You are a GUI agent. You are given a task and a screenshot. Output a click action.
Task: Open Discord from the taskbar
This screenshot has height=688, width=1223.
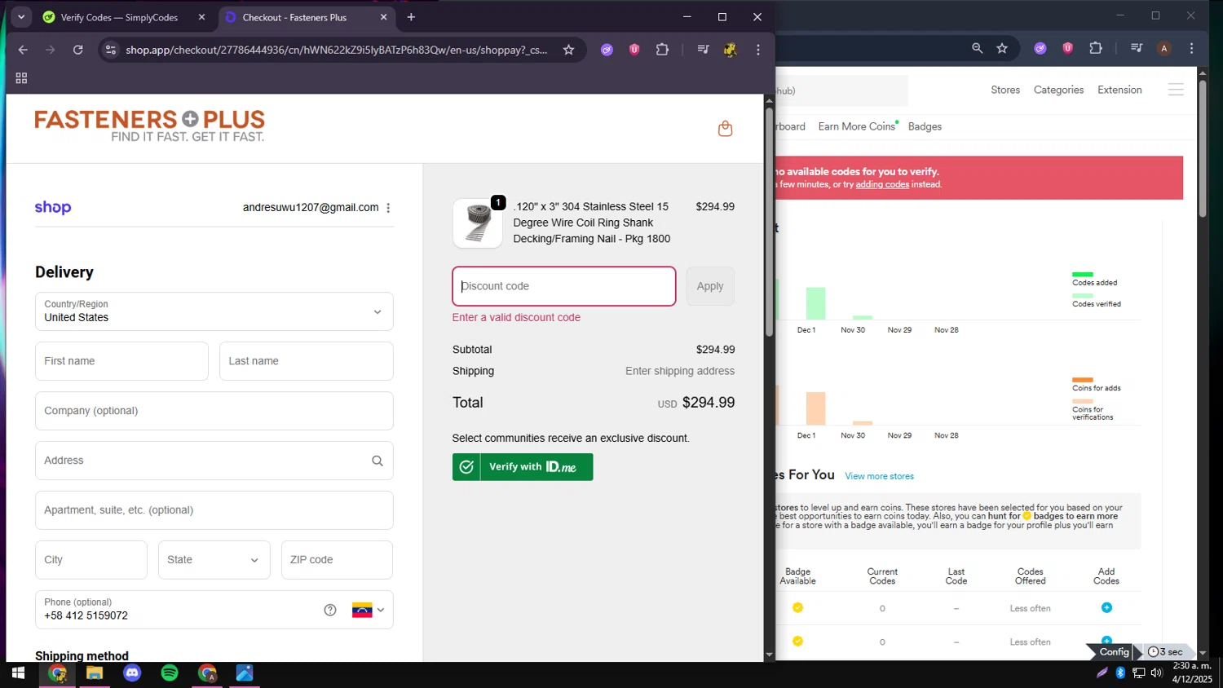point(132,673)
